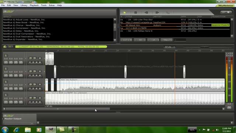Select playlist row 117-1-BAR-117BPM
236x133 pixels.
(x=175, y=28)
